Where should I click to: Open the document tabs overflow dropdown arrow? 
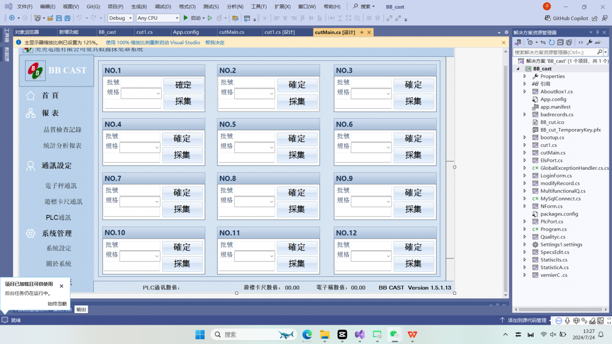point(500,33)
